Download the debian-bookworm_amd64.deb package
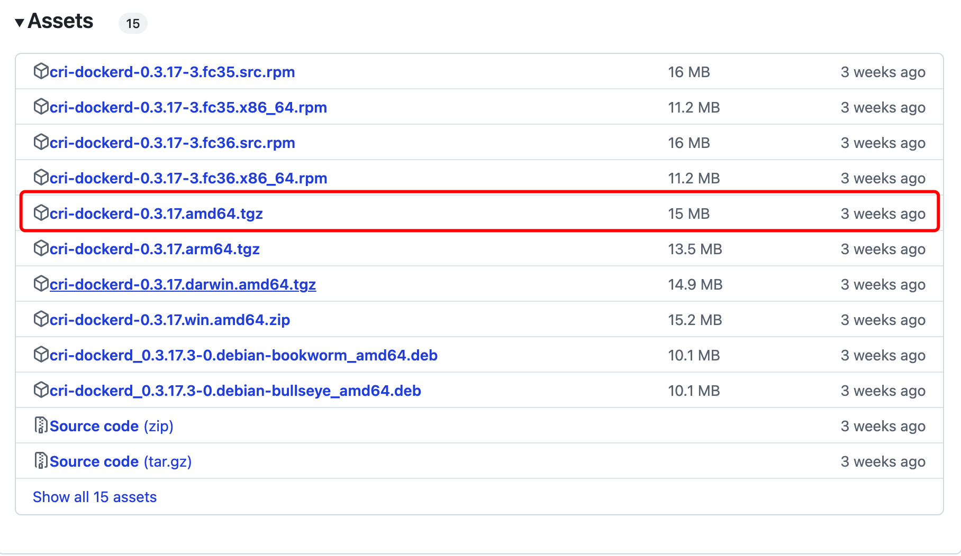Screen dimensions: 961x556 coord(243,355)
